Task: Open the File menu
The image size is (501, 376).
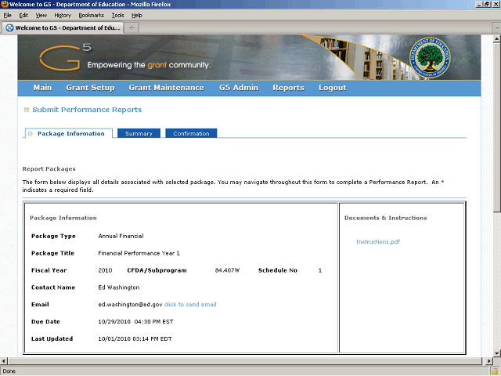Action: (x=7, y=16)
